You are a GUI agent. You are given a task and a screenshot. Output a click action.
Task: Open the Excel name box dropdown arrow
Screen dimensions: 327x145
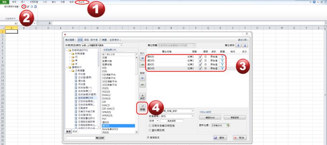[x=35, y=24]
